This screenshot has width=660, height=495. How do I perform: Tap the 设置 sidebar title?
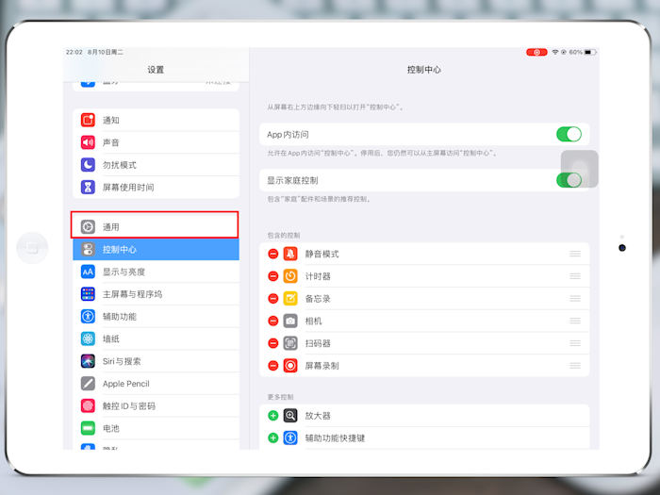(156, 70)
